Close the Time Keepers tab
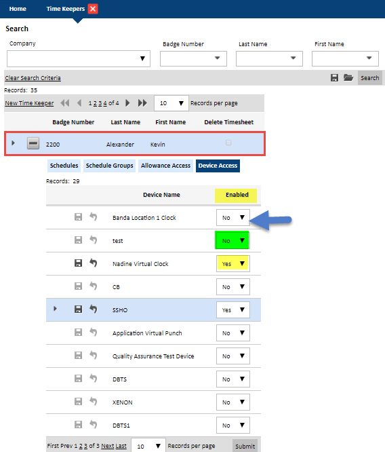The width and height of the screenshot is (385, 452). [93, 9]
